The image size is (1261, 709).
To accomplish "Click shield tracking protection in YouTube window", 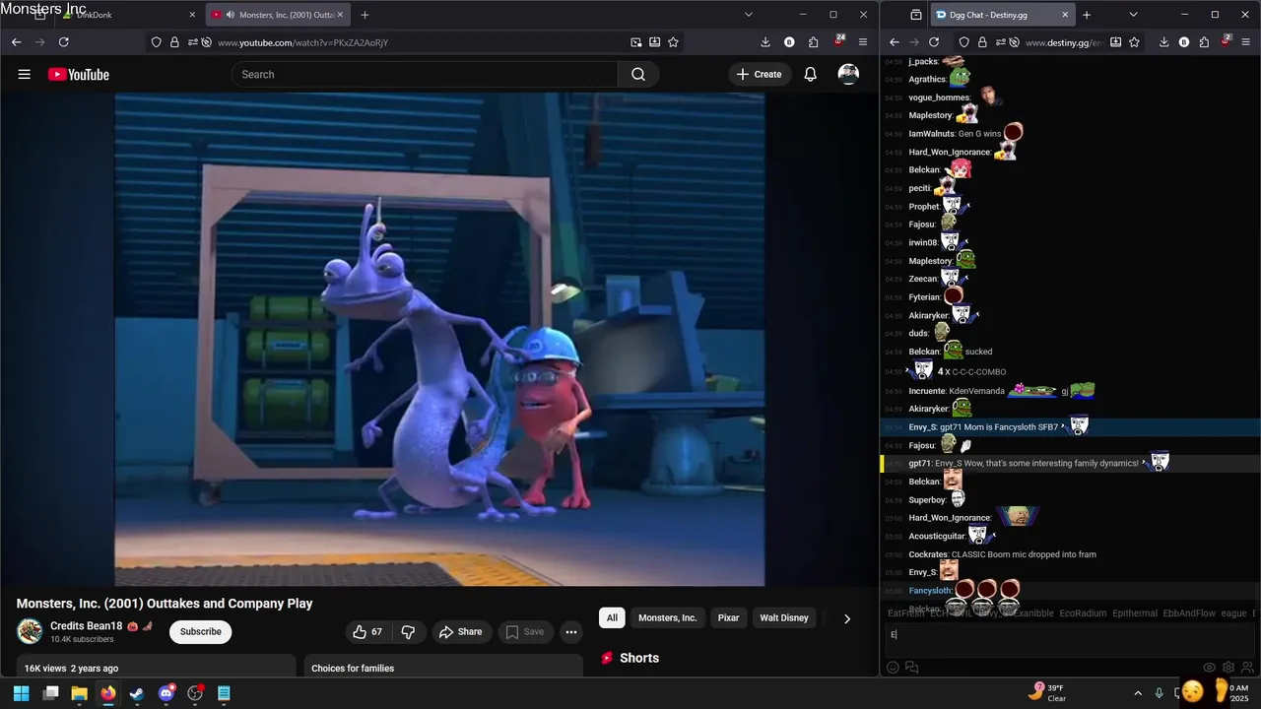I will pos(156,42).
